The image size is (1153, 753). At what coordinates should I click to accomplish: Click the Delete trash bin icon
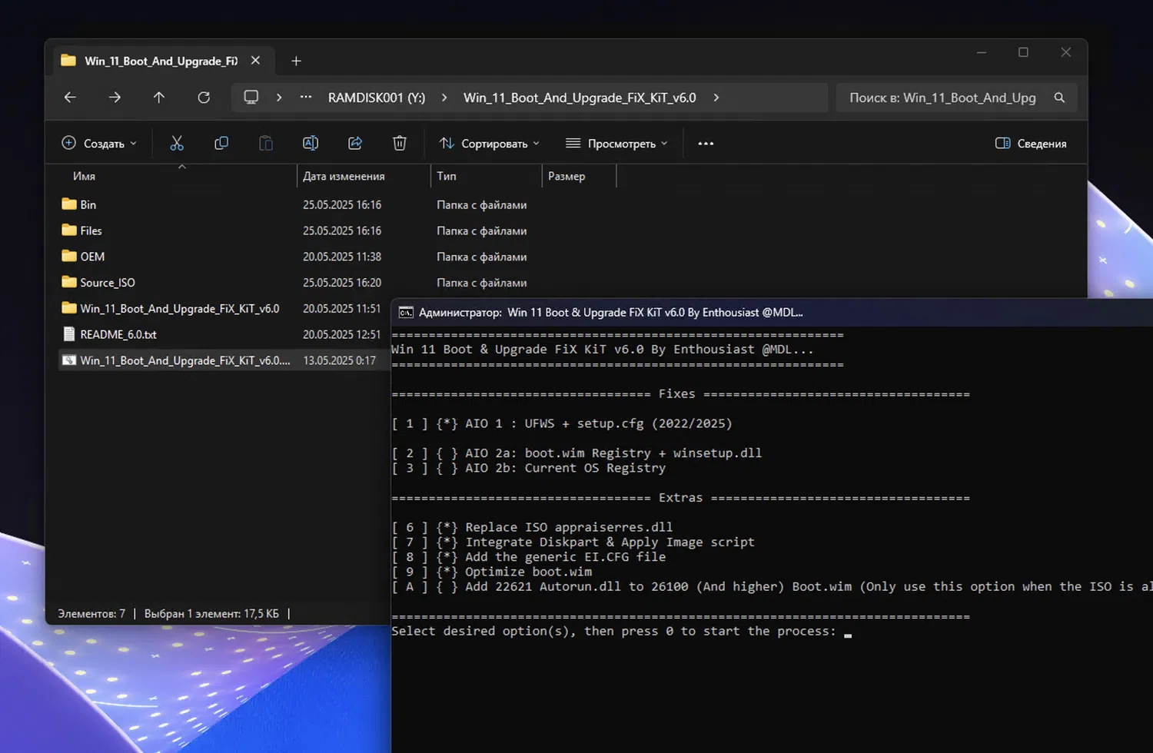[x=400, y=144]
